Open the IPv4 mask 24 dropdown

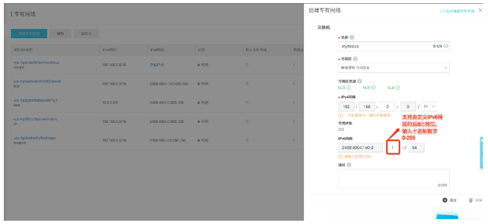pyautogui.click(x=429, y=106)
